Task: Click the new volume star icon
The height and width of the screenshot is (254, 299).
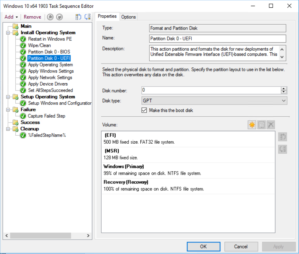Action: tap(252, 125)
